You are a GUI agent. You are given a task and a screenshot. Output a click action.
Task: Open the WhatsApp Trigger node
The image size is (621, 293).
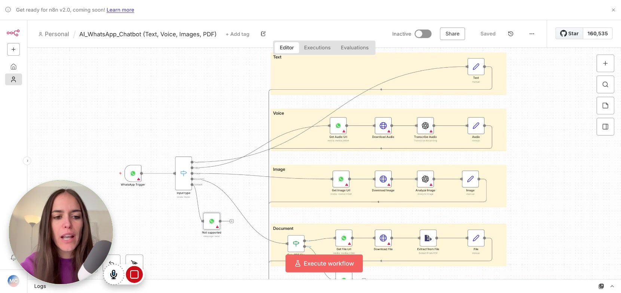tap(133, 173)
